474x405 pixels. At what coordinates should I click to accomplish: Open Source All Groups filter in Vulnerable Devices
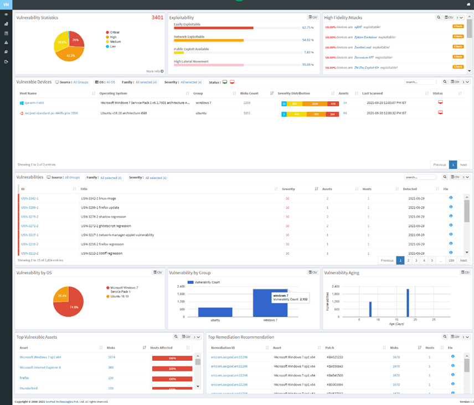(71, 82)
